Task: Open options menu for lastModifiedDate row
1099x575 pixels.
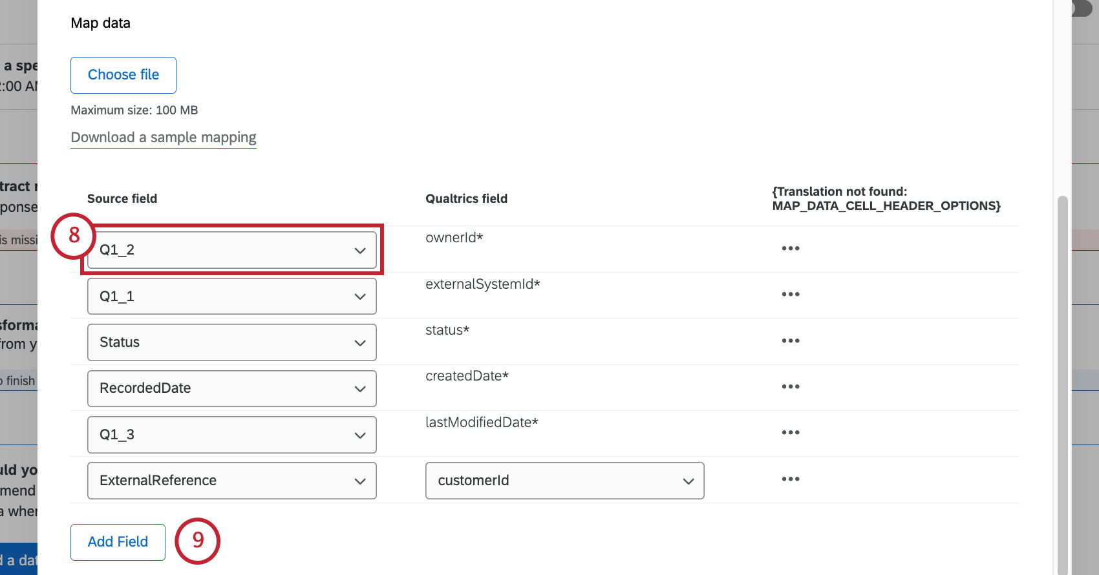Action: point(790,433)
